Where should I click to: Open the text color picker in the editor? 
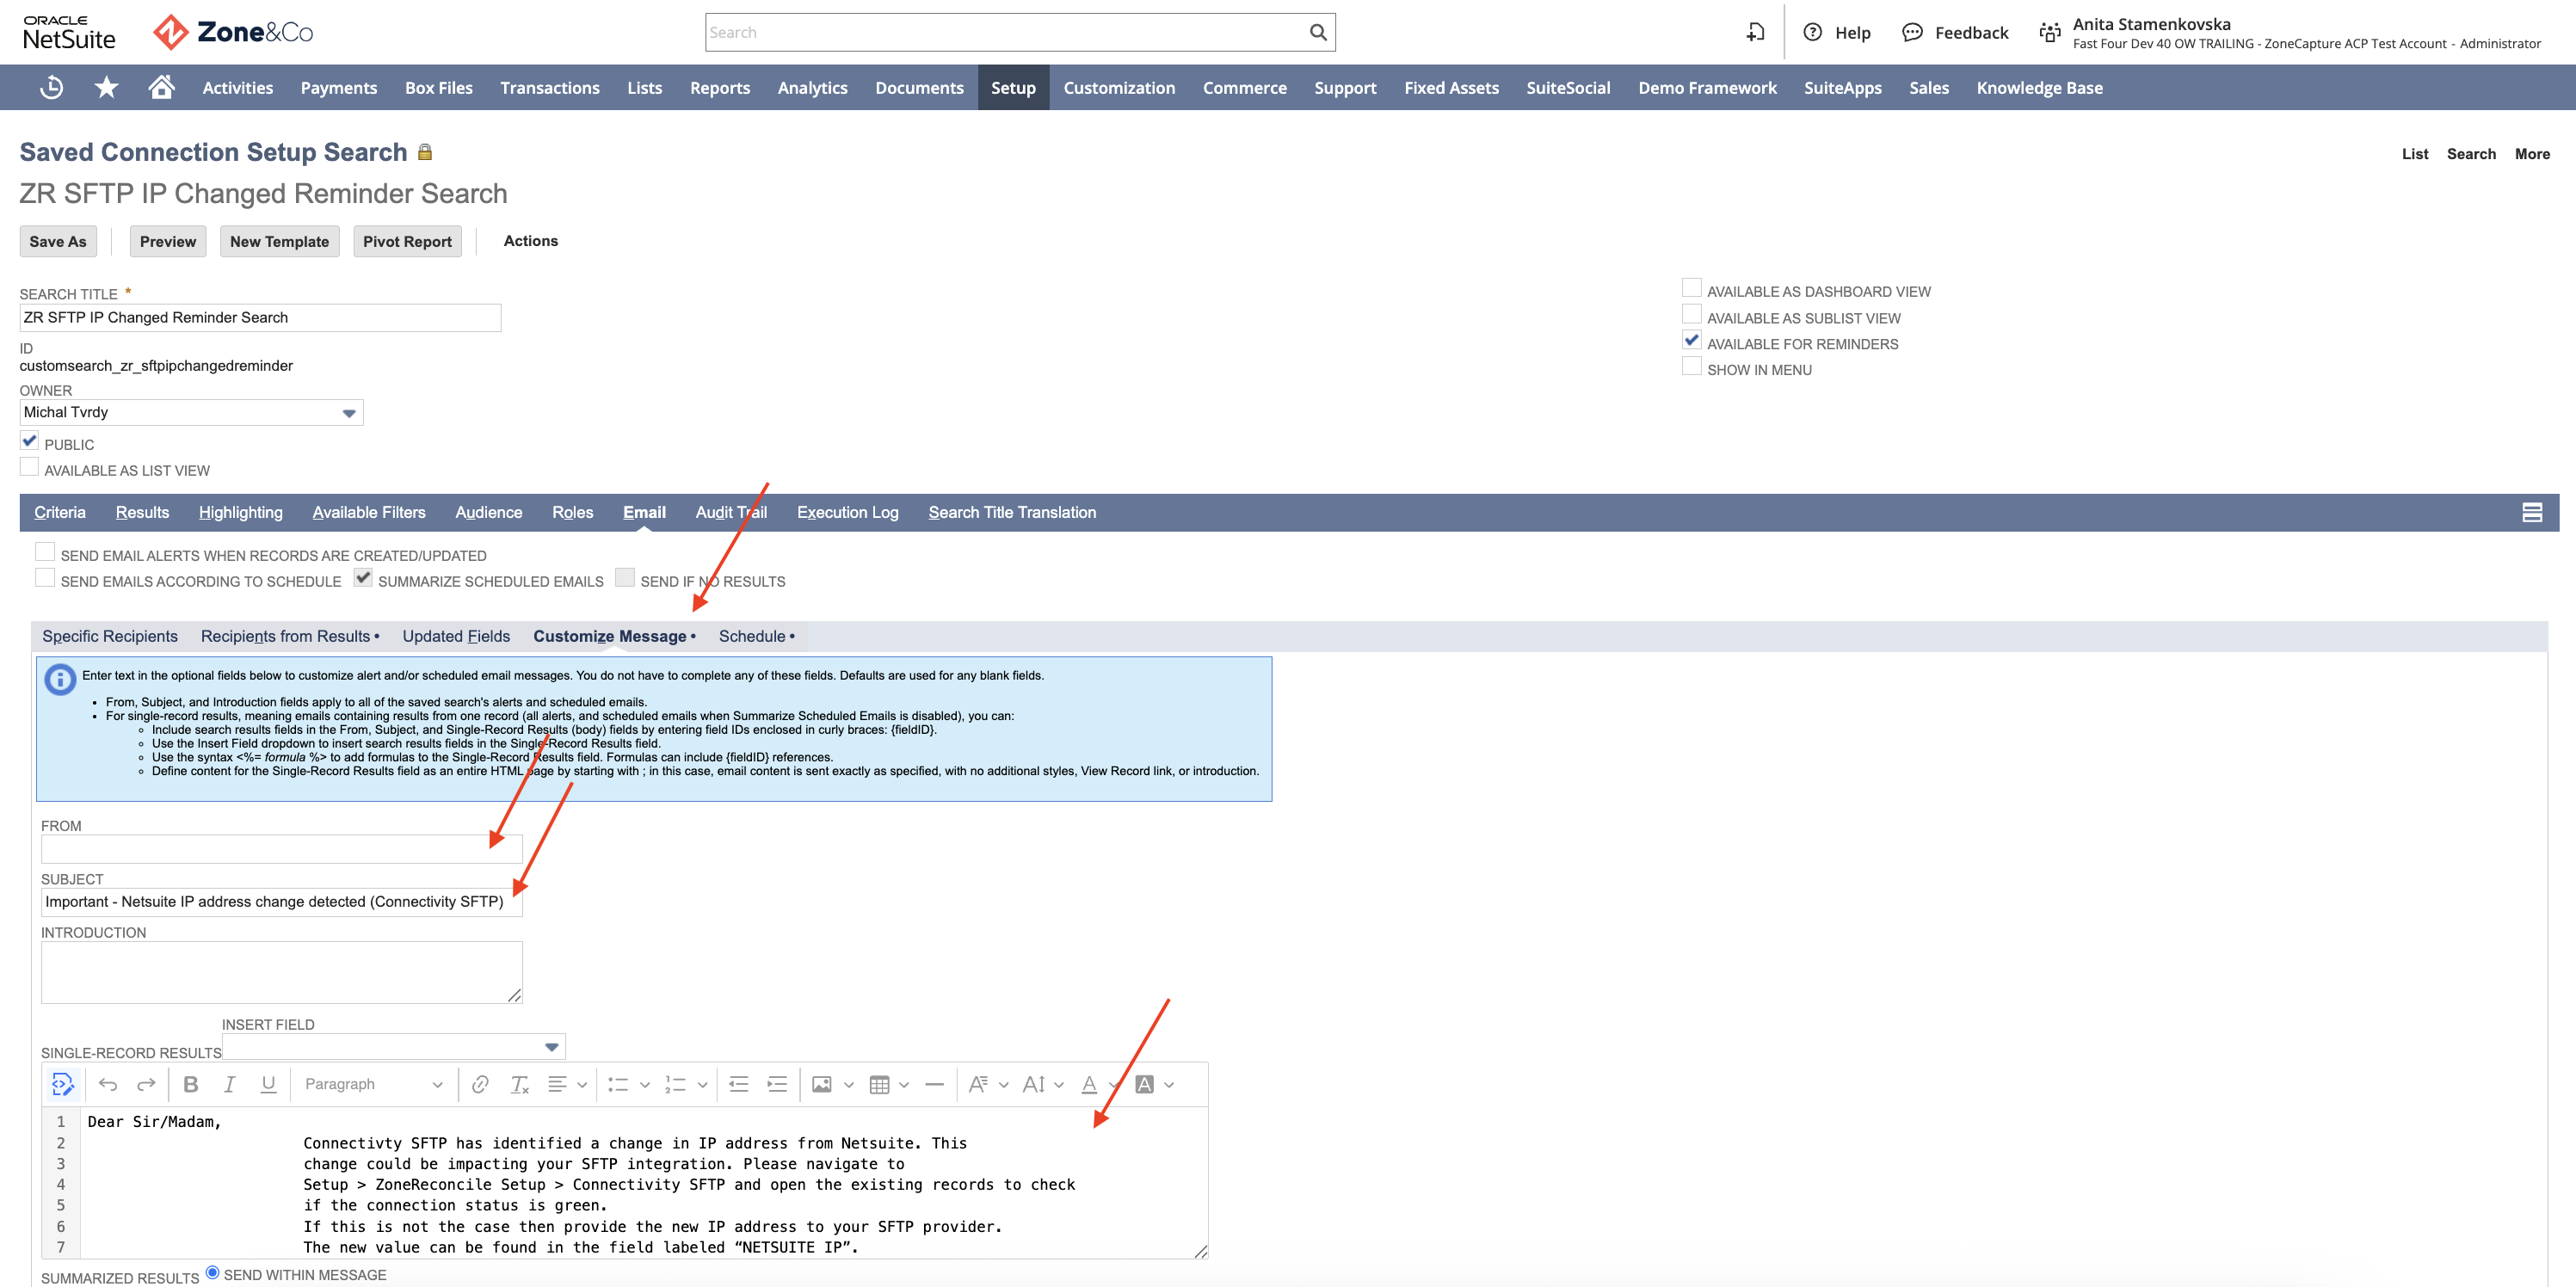(1090, 1084)
